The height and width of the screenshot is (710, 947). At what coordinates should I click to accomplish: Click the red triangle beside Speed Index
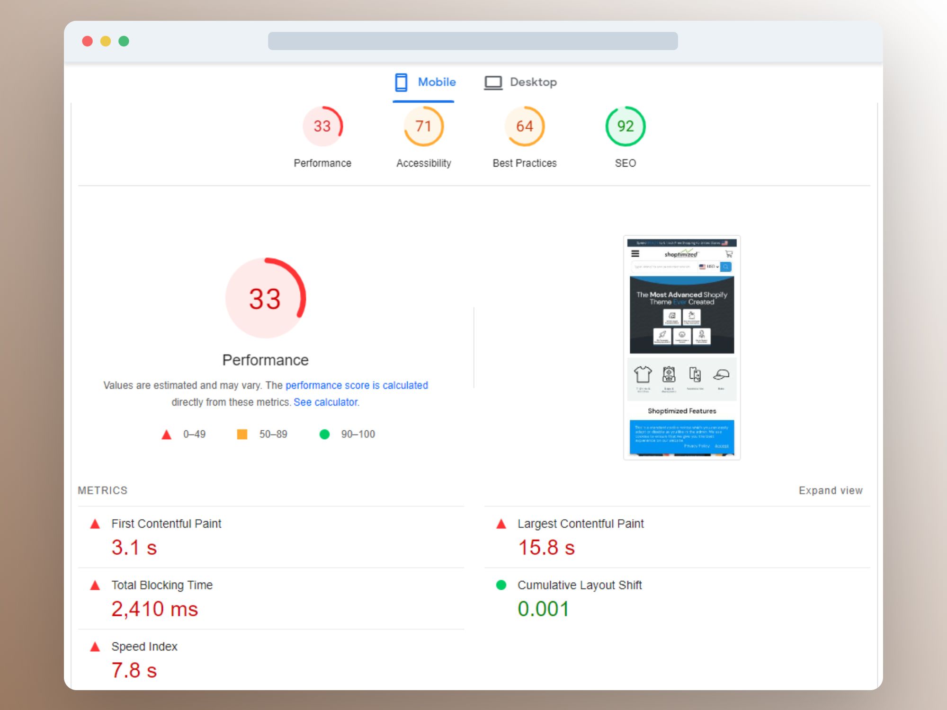[x=95, y=647]
